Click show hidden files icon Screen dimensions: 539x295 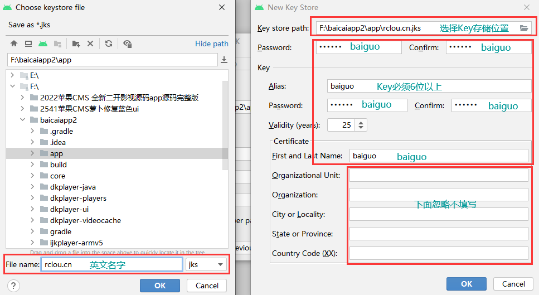[128, 43]
